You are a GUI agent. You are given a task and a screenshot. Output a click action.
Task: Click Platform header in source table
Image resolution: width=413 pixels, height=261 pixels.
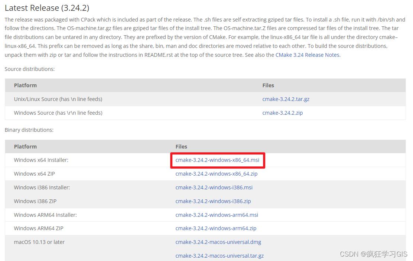point(25,85)
